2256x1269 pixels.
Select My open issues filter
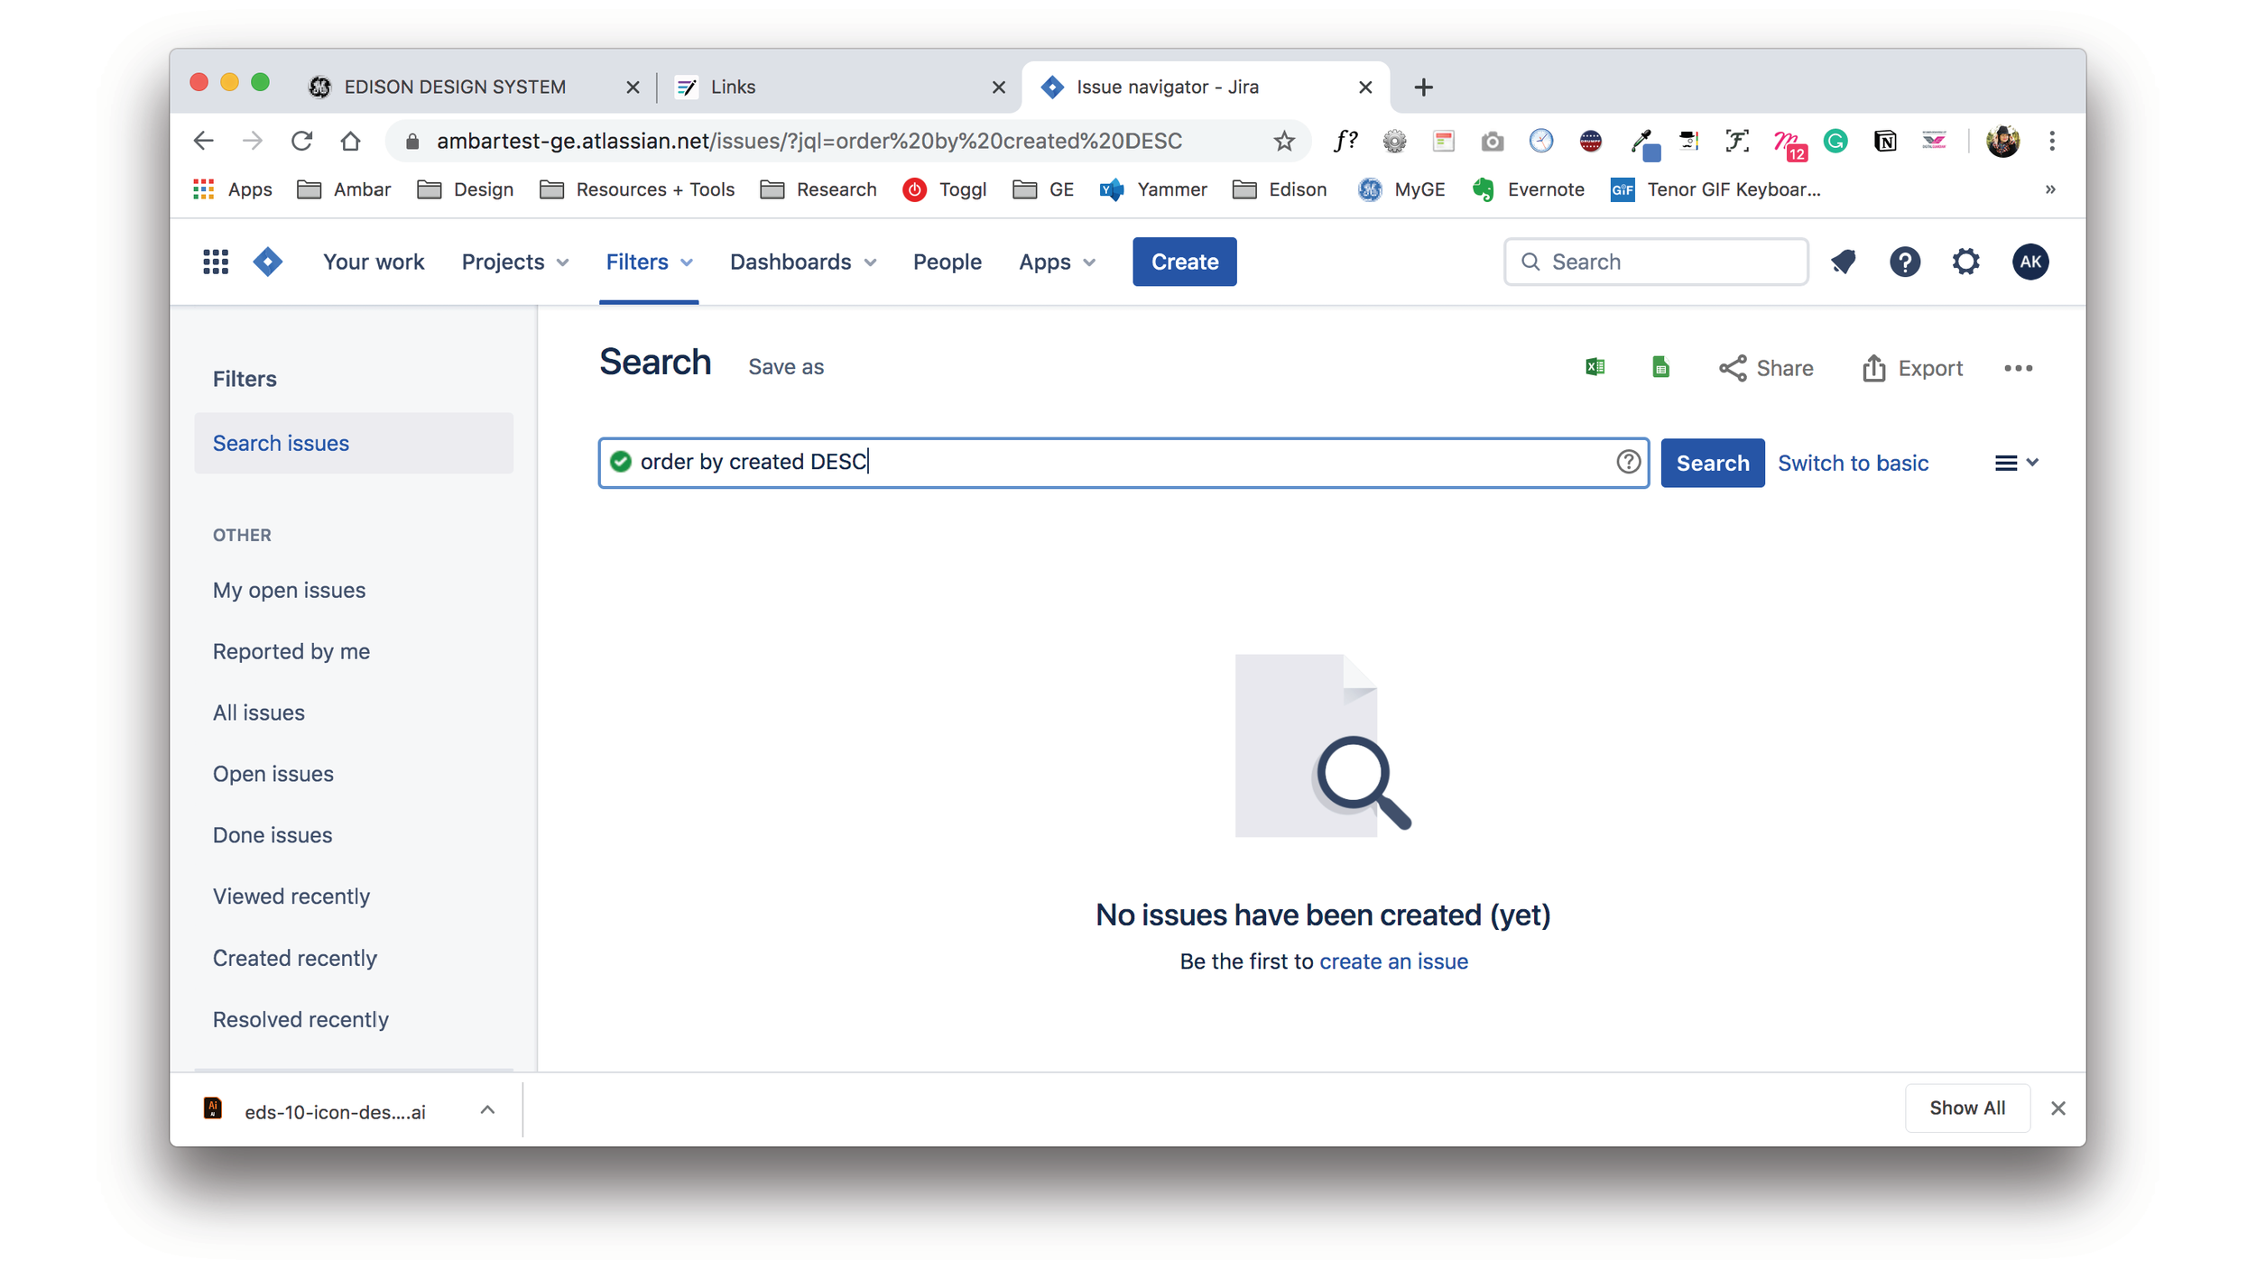click(289, 590)
